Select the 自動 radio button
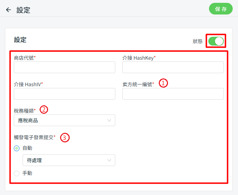This screenshot has height=195, width=238. [17, 148]
